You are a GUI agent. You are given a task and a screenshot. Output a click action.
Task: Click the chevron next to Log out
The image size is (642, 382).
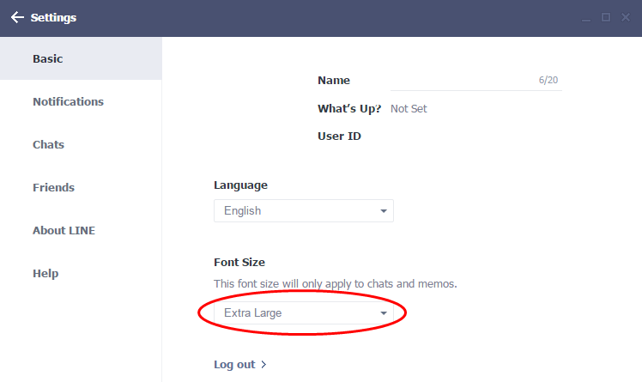coord(263,365)
